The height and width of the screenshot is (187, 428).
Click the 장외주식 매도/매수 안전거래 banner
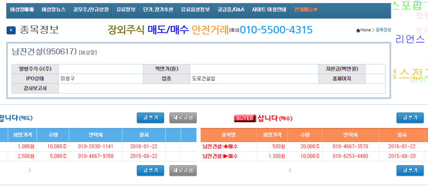[x=168, y=30]
